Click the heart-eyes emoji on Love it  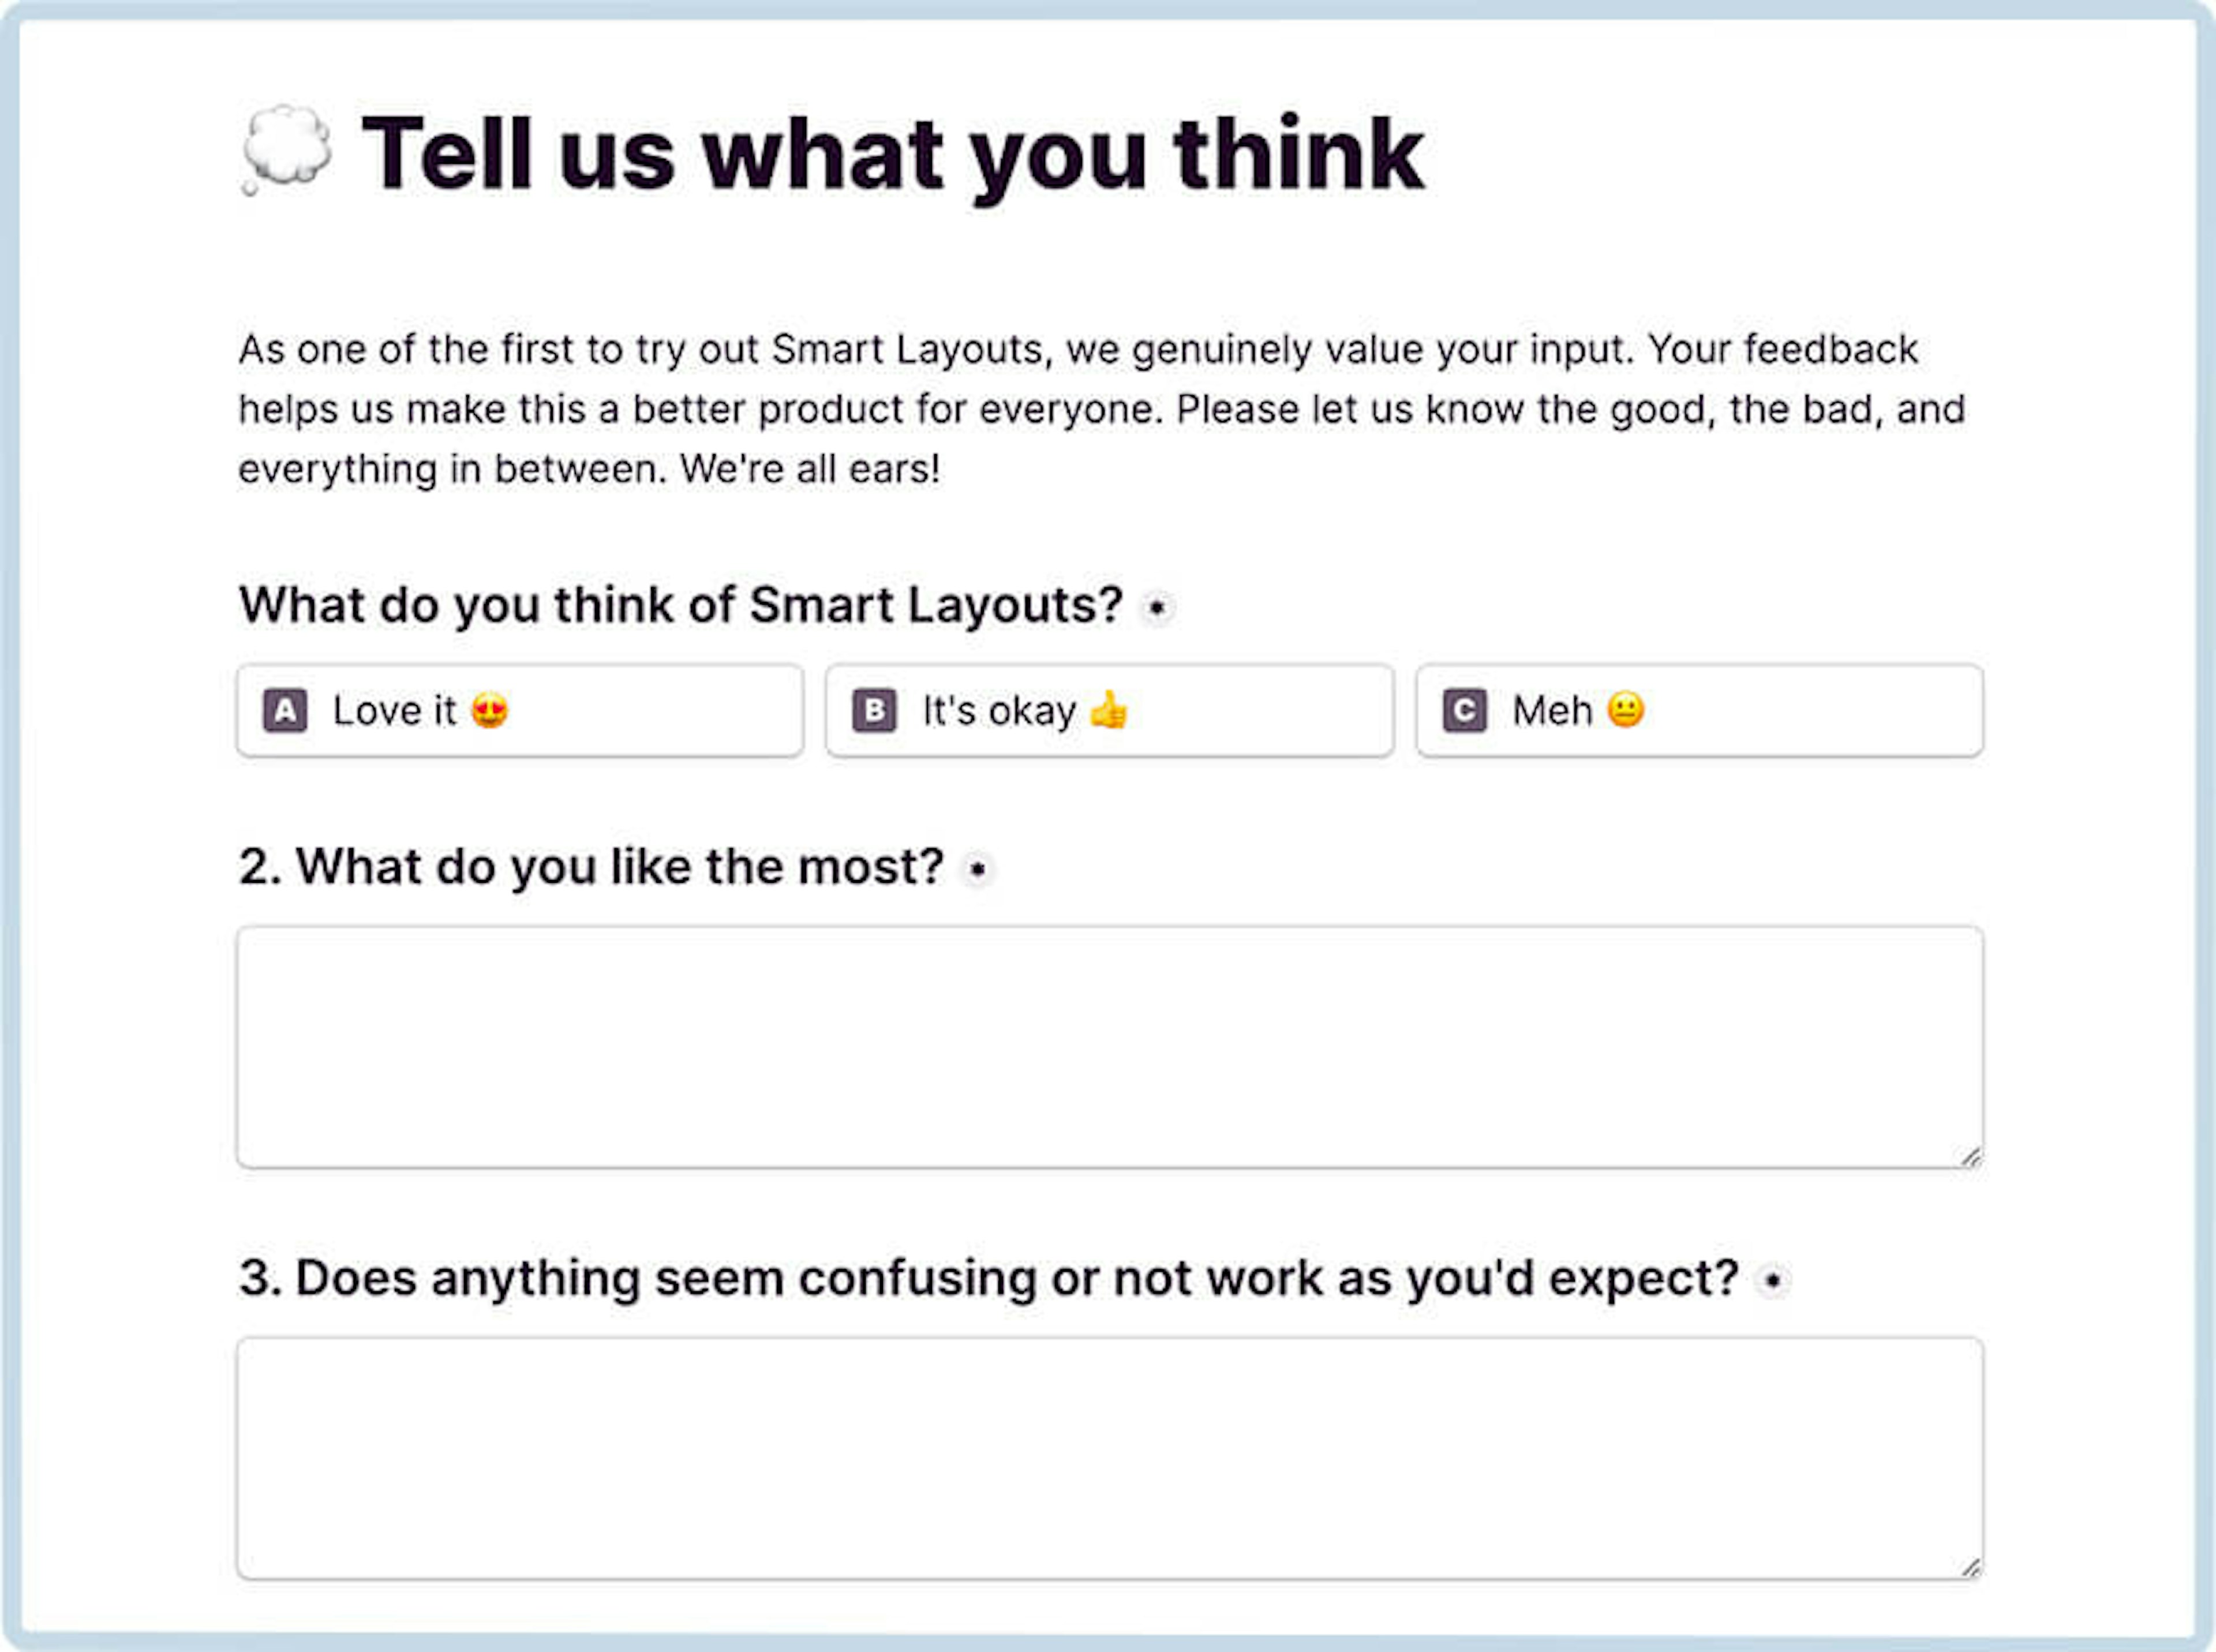coord(490,711)
